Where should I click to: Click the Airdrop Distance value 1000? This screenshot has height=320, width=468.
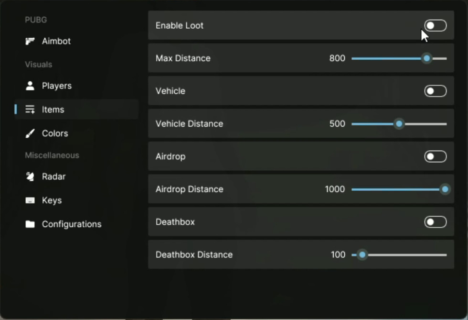(335, 189)
